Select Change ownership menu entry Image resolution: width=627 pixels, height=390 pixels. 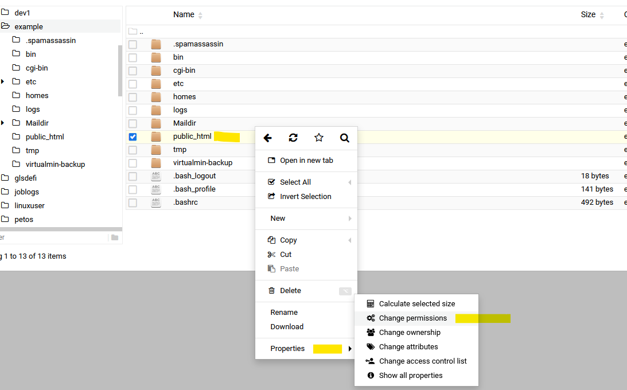410,333
